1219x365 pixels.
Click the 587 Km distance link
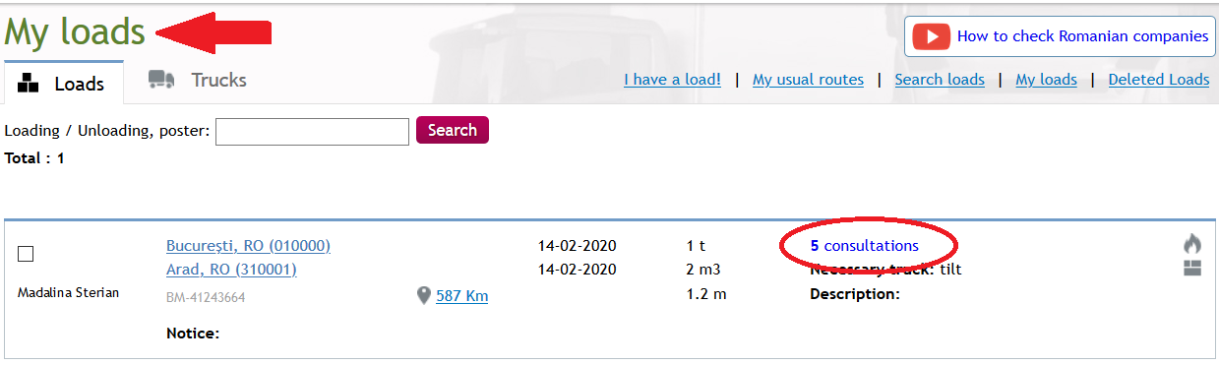coord(461,295)
